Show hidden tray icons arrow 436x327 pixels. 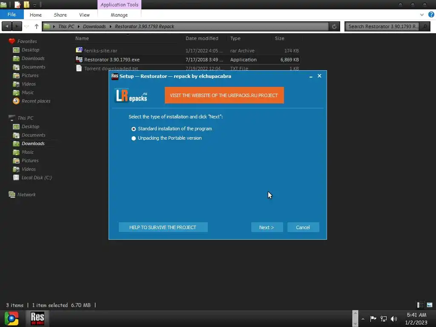363,319
